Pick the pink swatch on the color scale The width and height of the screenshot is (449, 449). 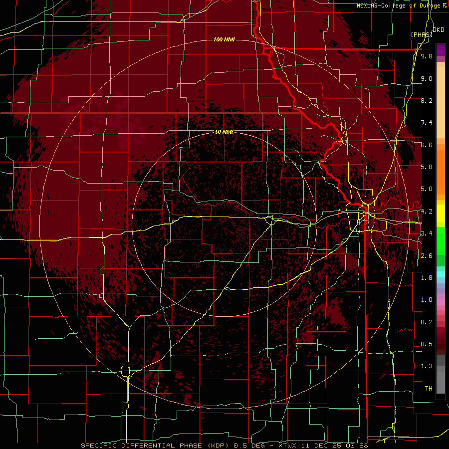[x=441, y=302]
